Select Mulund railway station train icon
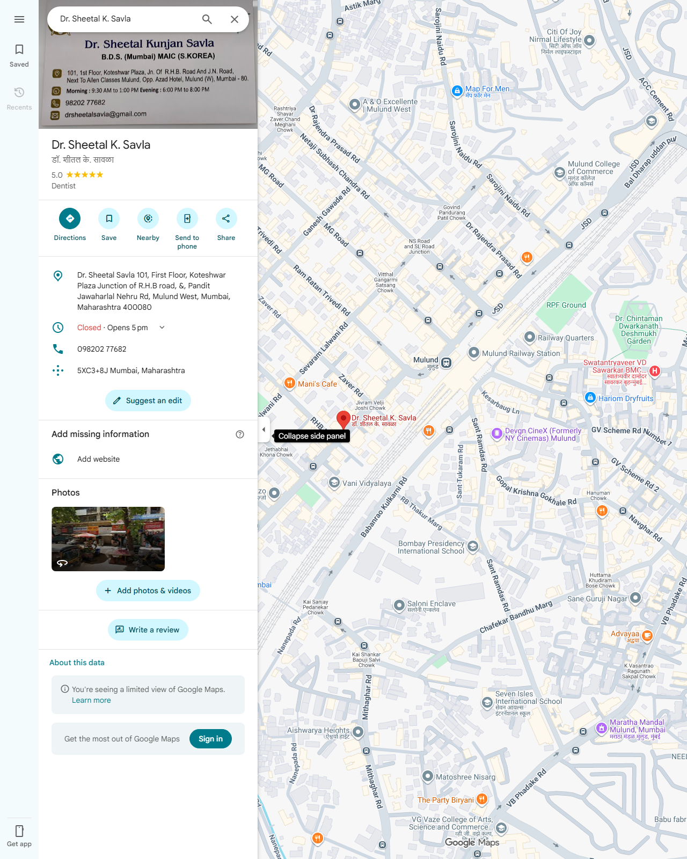Image resolution: width=687 pixels, height=859 pixels. (447, 363)
